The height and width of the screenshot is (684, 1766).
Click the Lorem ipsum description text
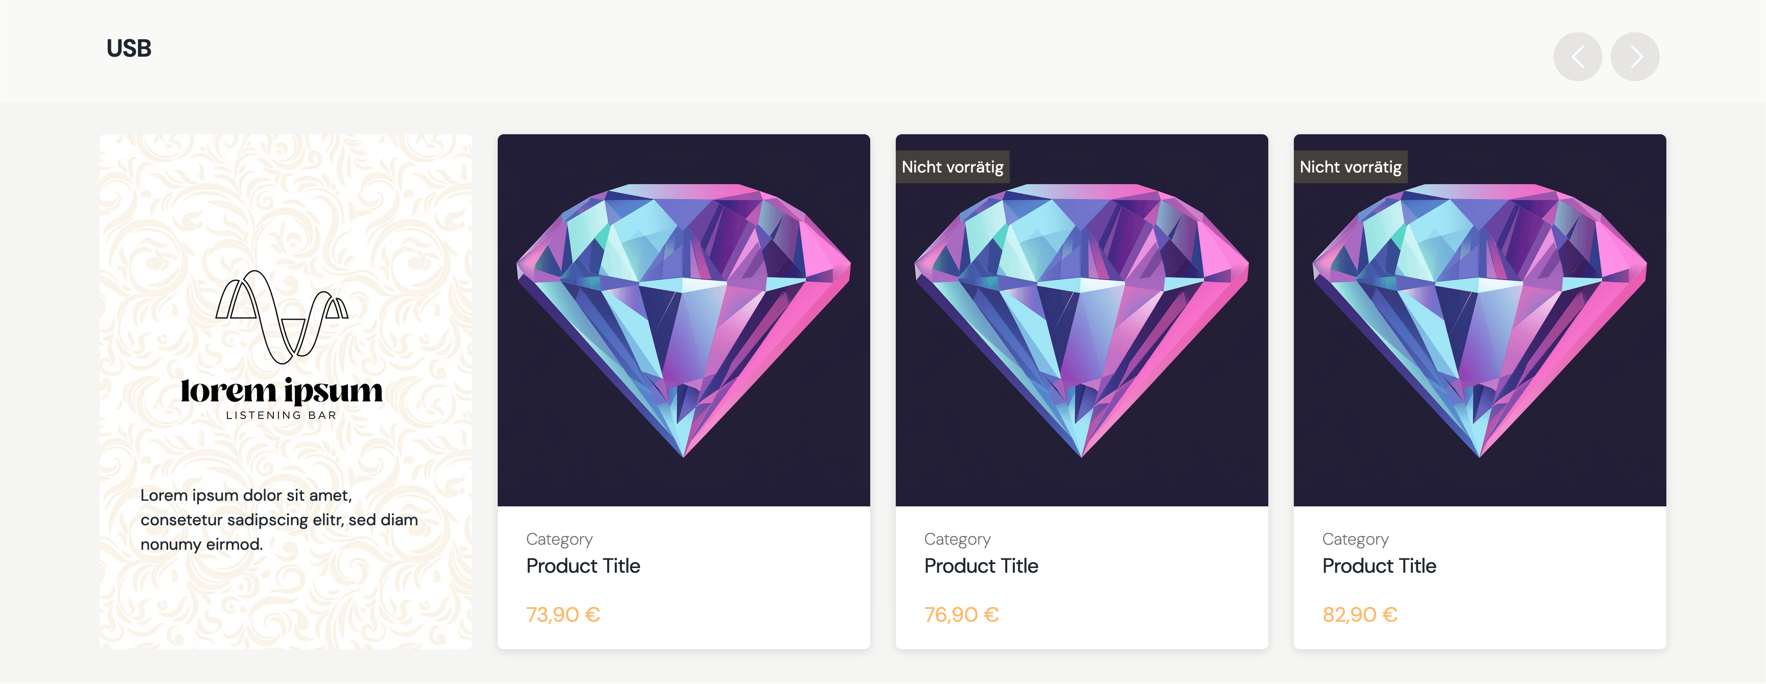279,520
